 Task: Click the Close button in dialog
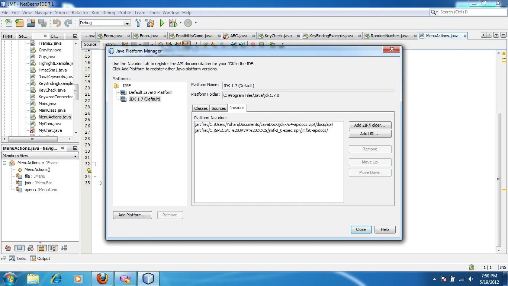point(361,229)
